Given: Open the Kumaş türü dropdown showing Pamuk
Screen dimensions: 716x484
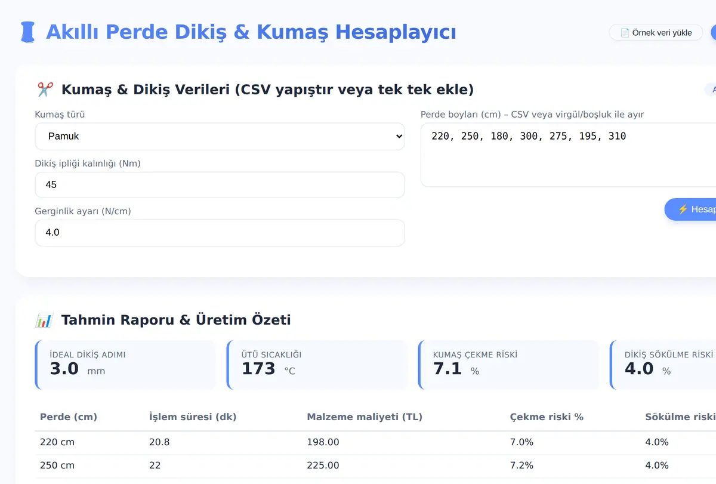Looking at the screenshot, I should (x=220, y=136).
